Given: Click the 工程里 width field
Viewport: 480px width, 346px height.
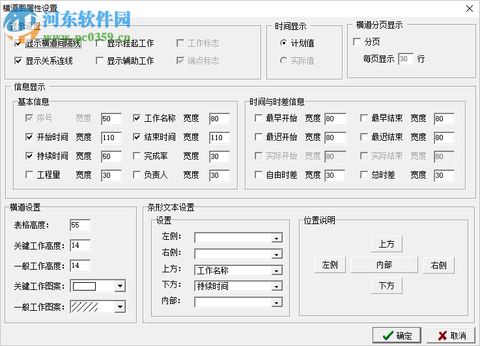Looking at the screenshot, I should (111, 175).
